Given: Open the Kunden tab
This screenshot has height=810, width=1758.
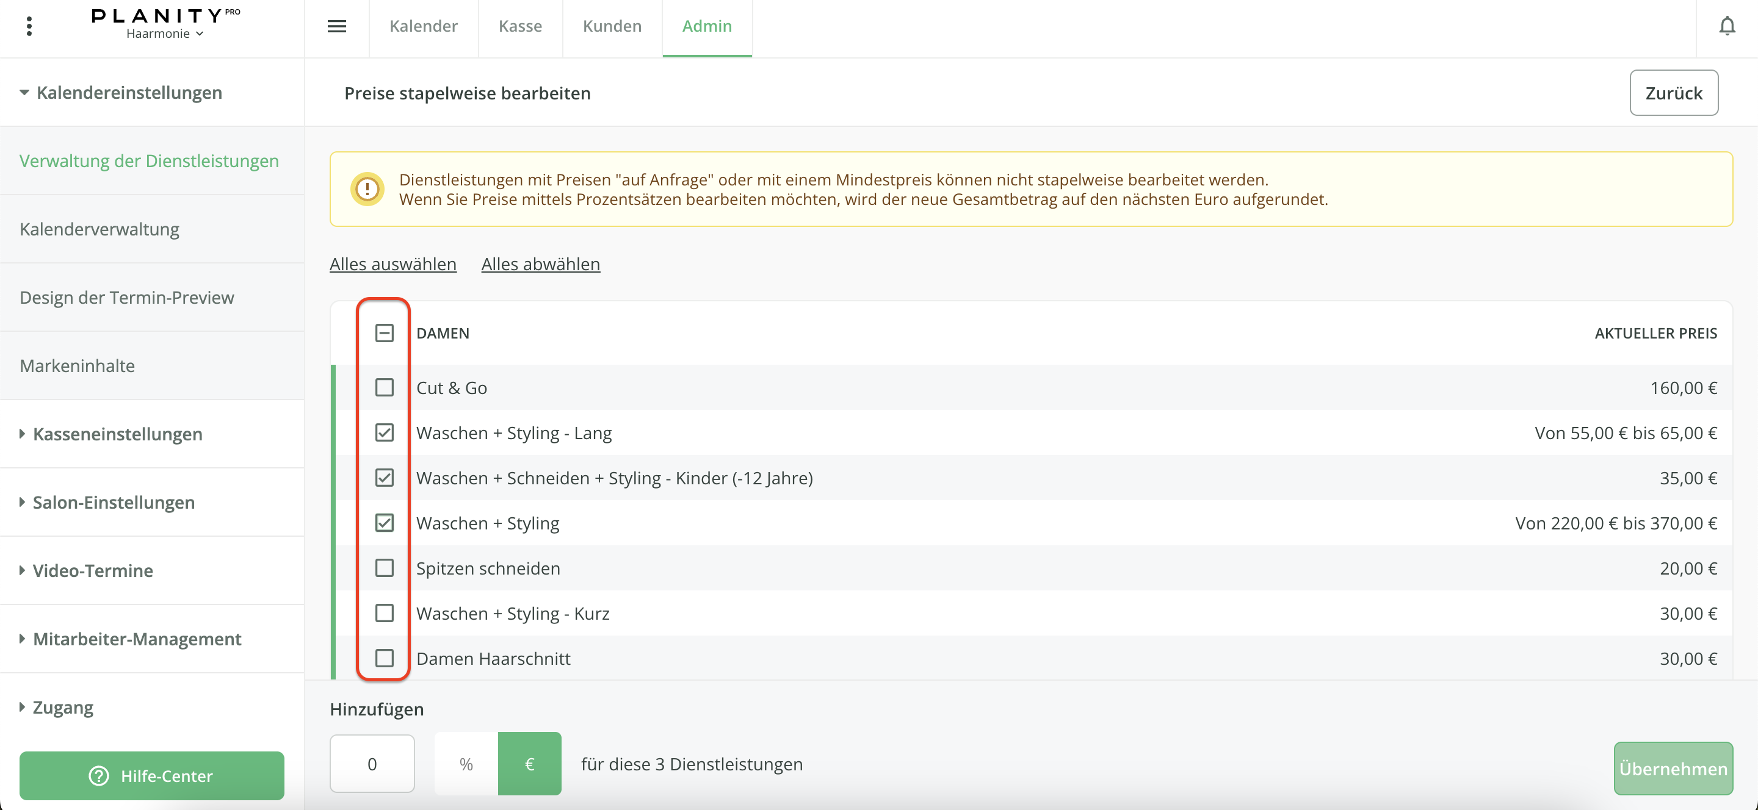Looking at the screenshot, I should (x=612, y=26).
